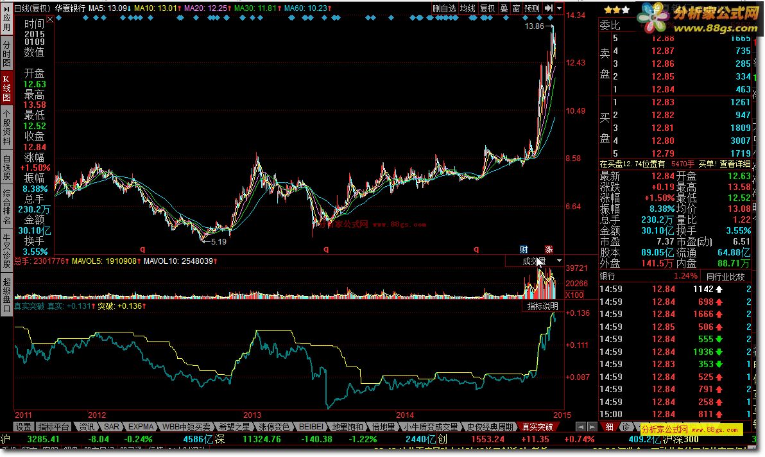Switch to 分时图 sidebar tab
765x457 pixels.
[x=6, y=53]
